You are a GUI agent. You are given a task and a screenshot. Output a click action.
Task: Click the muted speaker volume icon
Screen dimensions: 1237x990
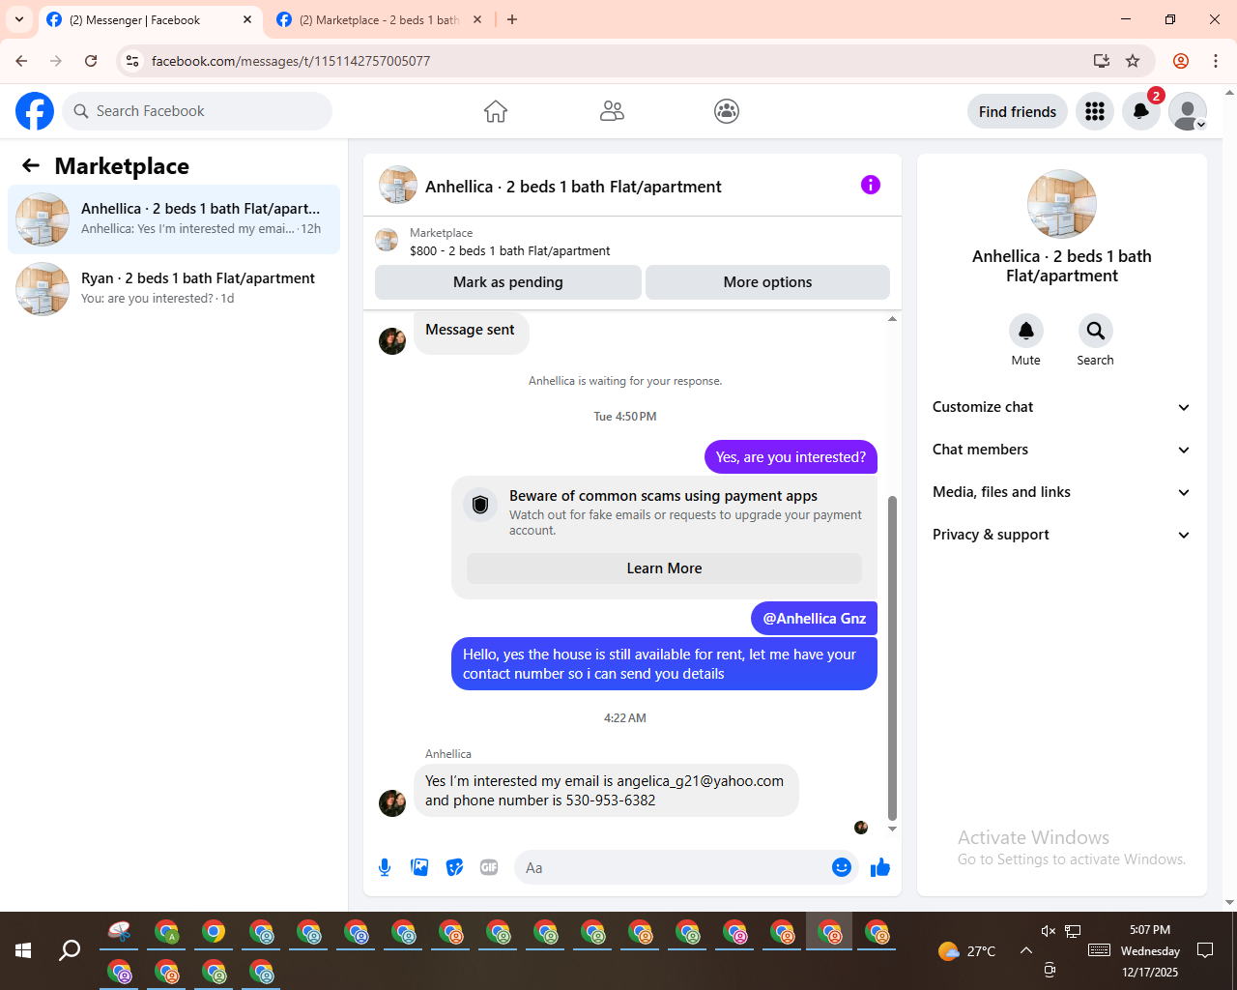click(x=1049, y=931)
